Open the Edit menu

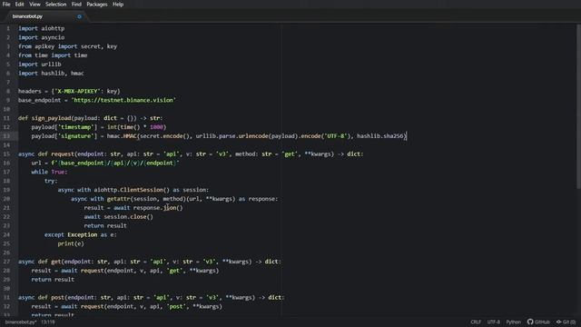20,5
